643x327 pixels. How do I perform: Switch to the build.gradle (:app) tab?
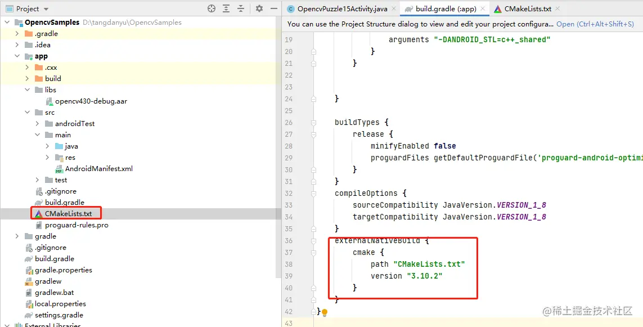[444, 8]
